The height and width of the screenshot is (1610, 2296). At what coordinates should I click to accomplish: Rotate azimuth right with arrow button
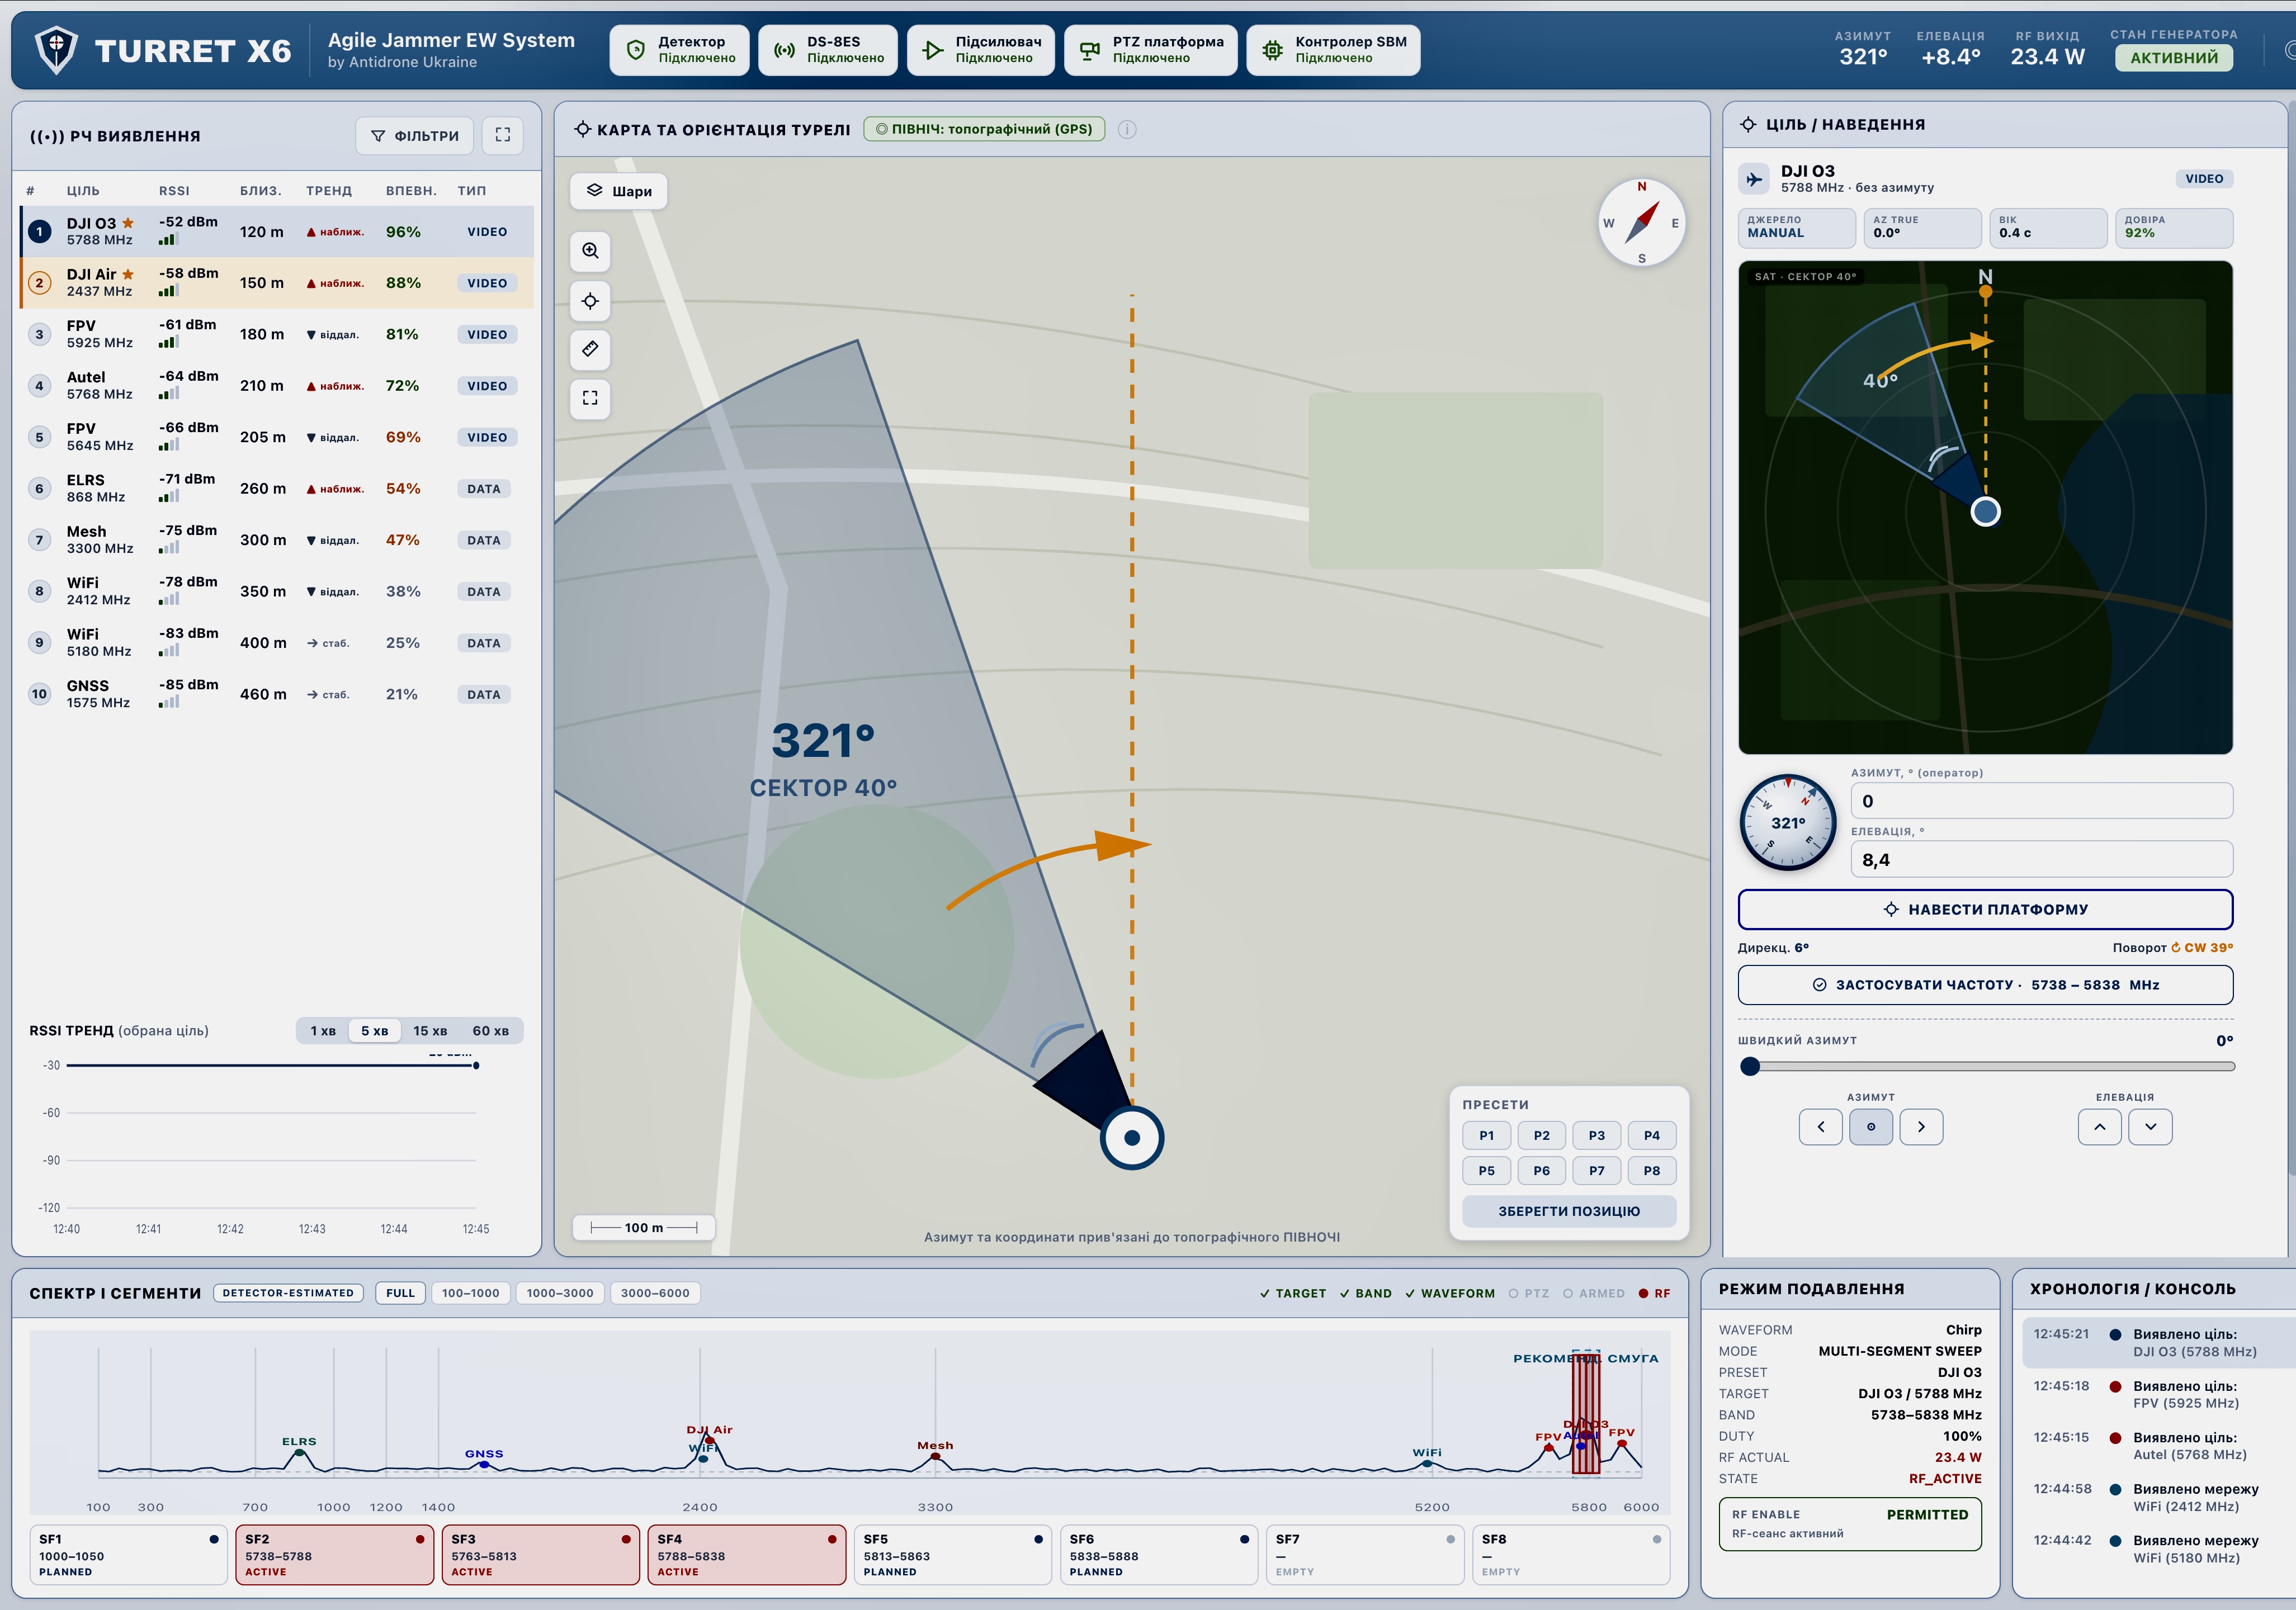pyautogui.click(x=1921, y=1127)
